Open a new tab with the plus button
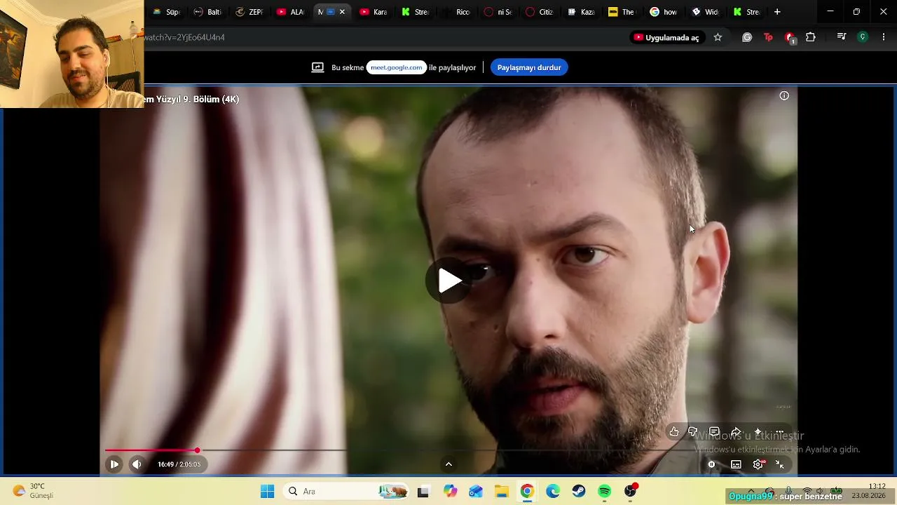Screen dimensions: 897x505 click(777, 12)
